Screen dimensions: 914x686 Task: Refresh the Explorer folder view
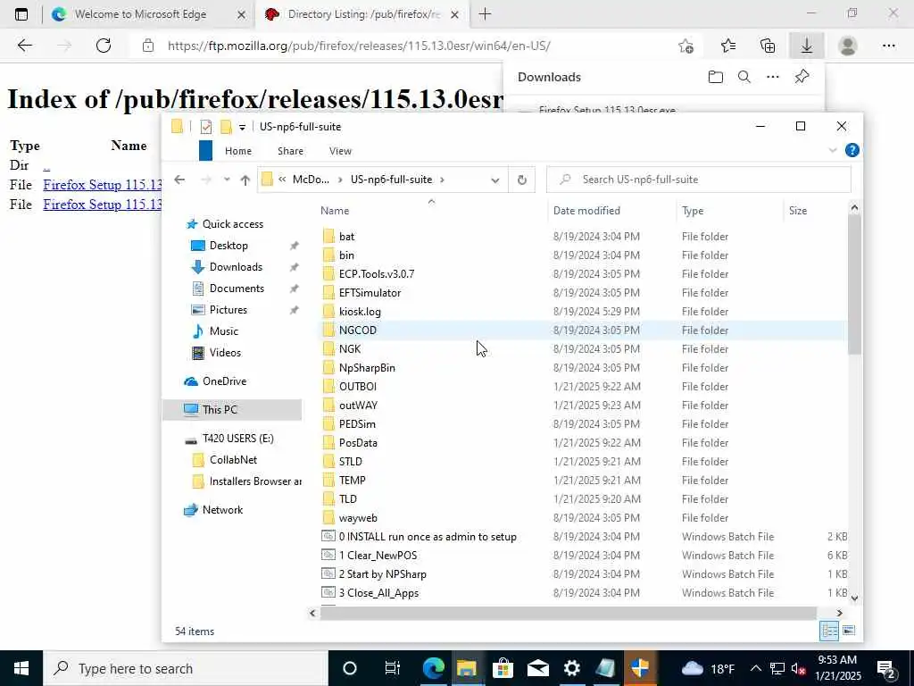tap(521, 180)
